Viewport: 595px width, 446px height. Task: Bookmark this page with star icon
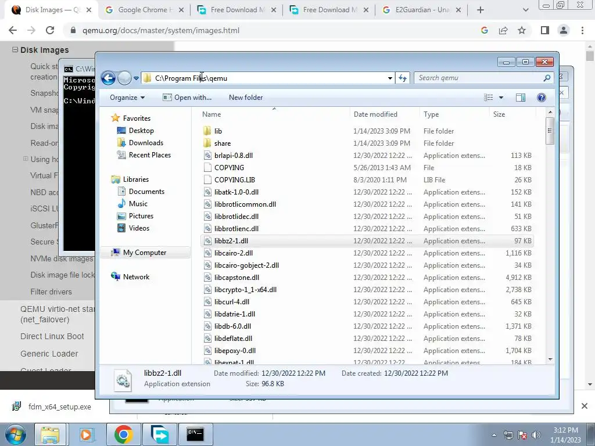click(x=522, y=30)
